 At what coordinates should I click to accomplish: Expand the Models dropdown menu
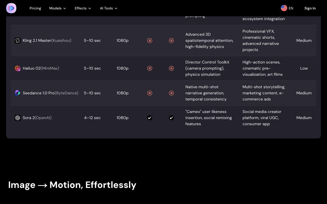tap(58, 8)
